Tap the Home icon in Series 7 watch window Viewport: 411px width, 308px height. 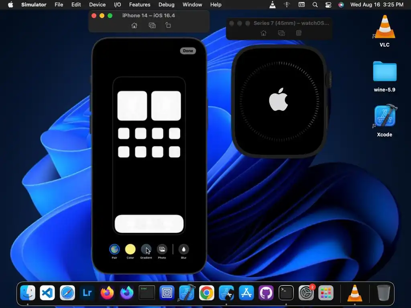[263, 33]
